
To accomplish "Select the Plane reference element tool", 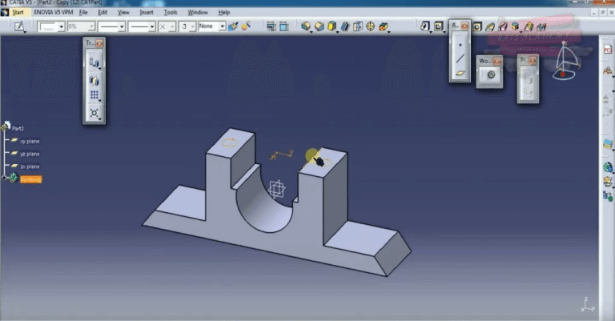I will coord(460,73).
